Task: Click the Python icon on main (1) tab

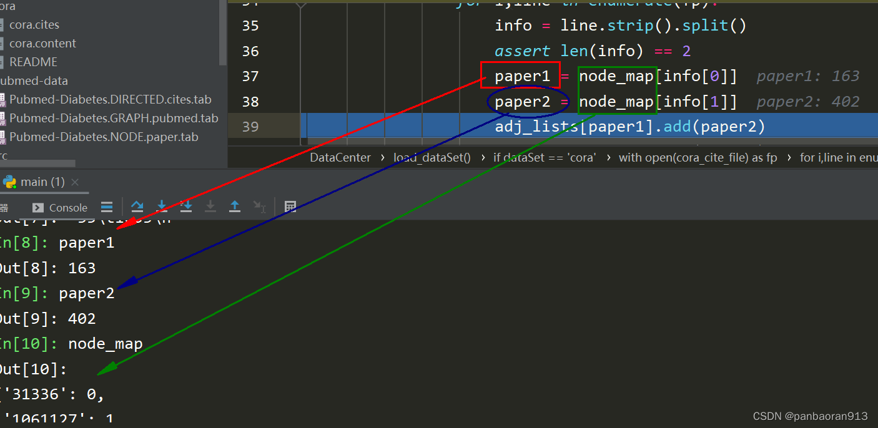Action: 9,182
